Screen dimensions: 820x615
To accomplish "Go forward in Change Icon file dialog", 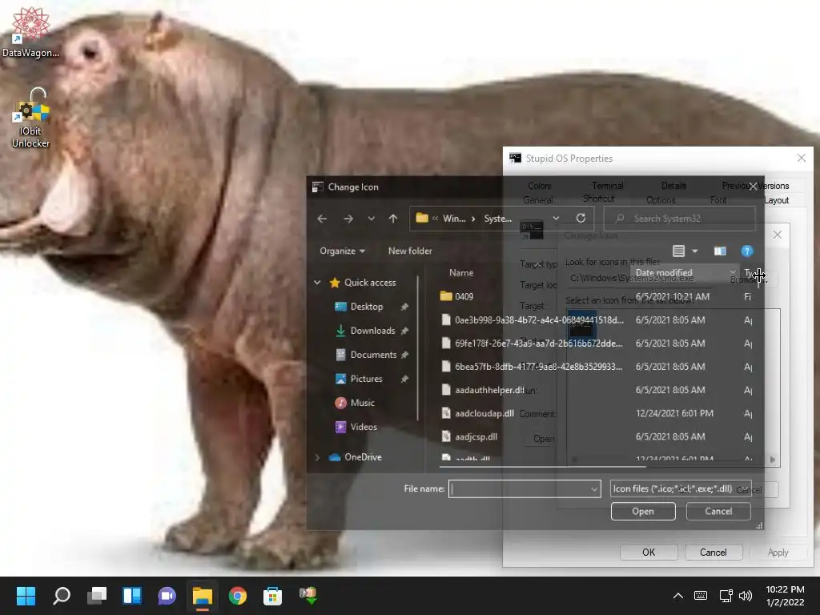I will tap(348, 219).
